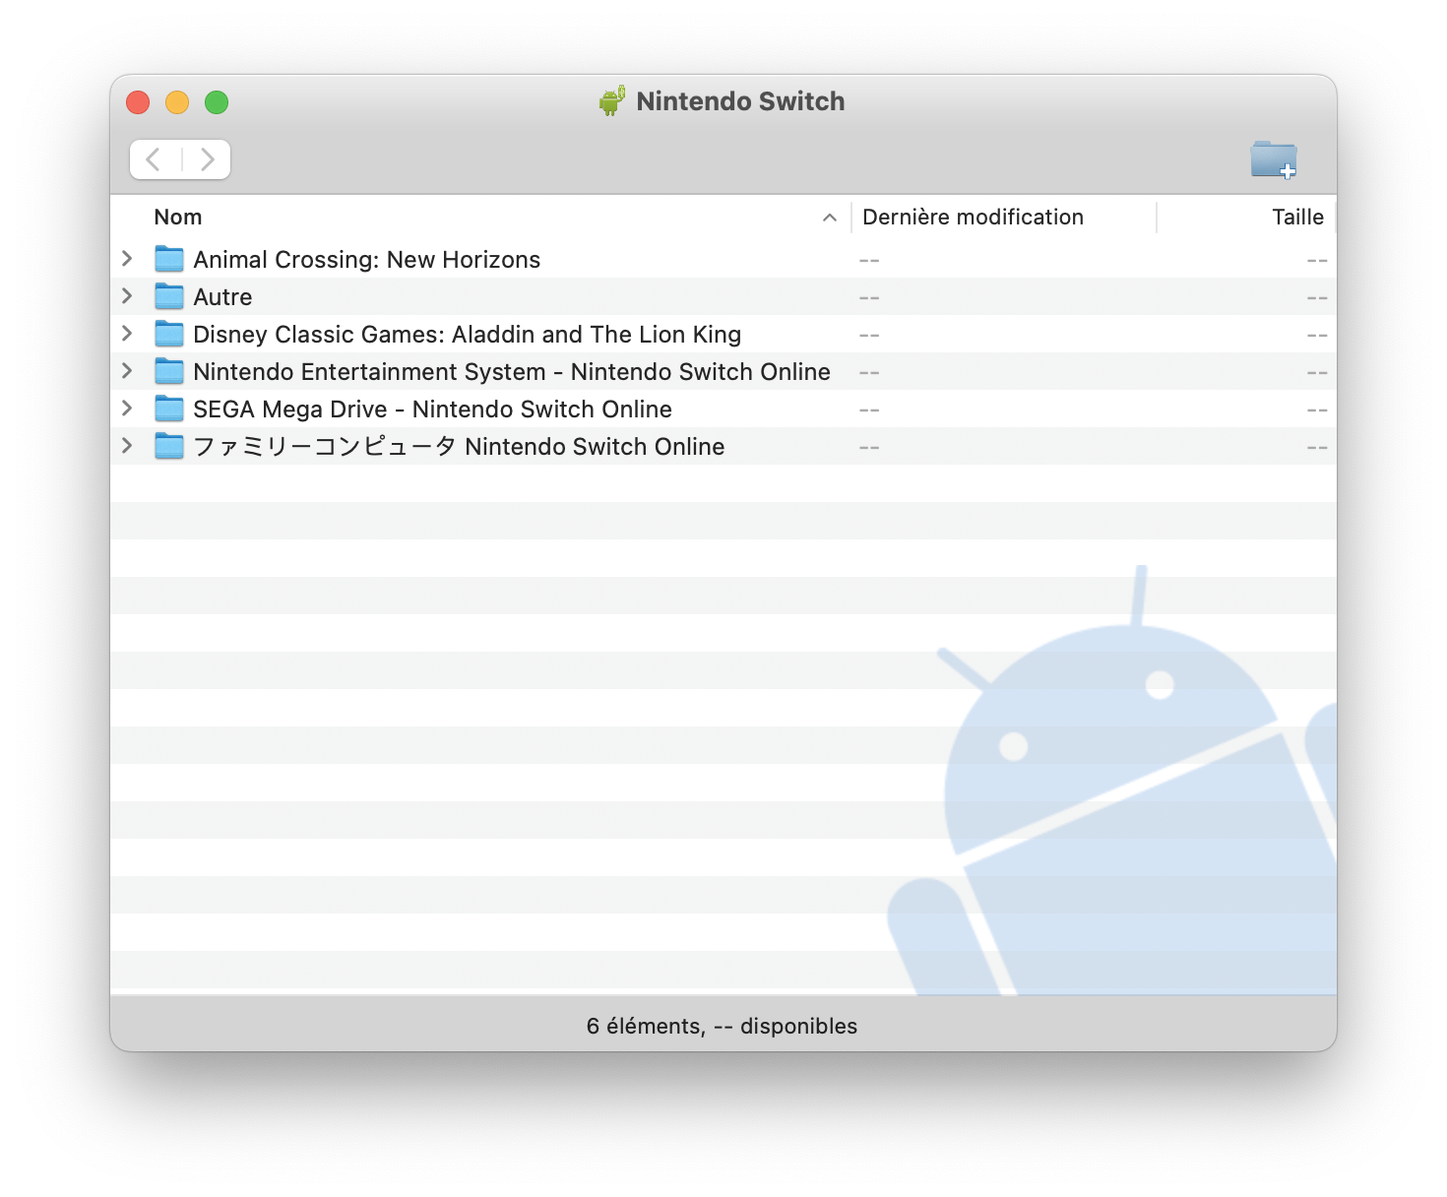Select Nintendo Entertainment System - Nintendo Switch Online

[x=512, y=372]
